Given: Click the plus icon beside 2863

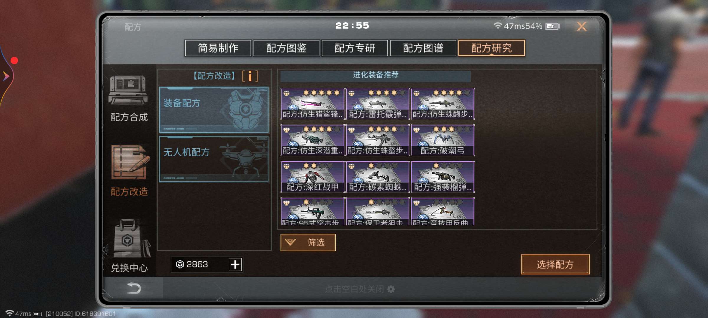Looking at the screenshot, I should click(235, 264).
